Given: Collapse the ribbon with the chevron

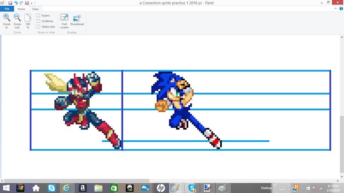Looking at the screenshot, I should tap(336, 9).
